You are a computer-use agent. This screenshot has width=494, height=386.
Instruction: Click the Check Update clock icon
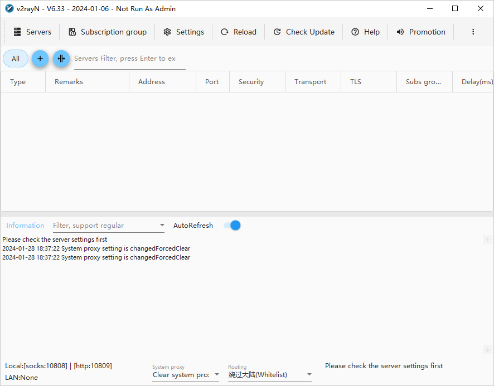(x=277, y=32)
